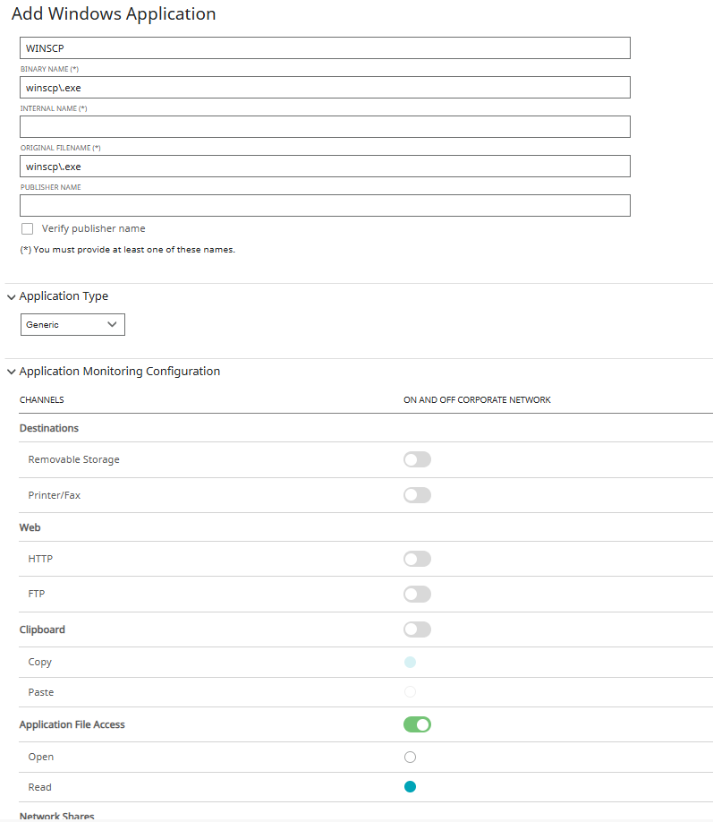Viewport: 713px width, 822px height.
Task: Click the application name field containing WINSCP
Action: (x=325, y=47)
